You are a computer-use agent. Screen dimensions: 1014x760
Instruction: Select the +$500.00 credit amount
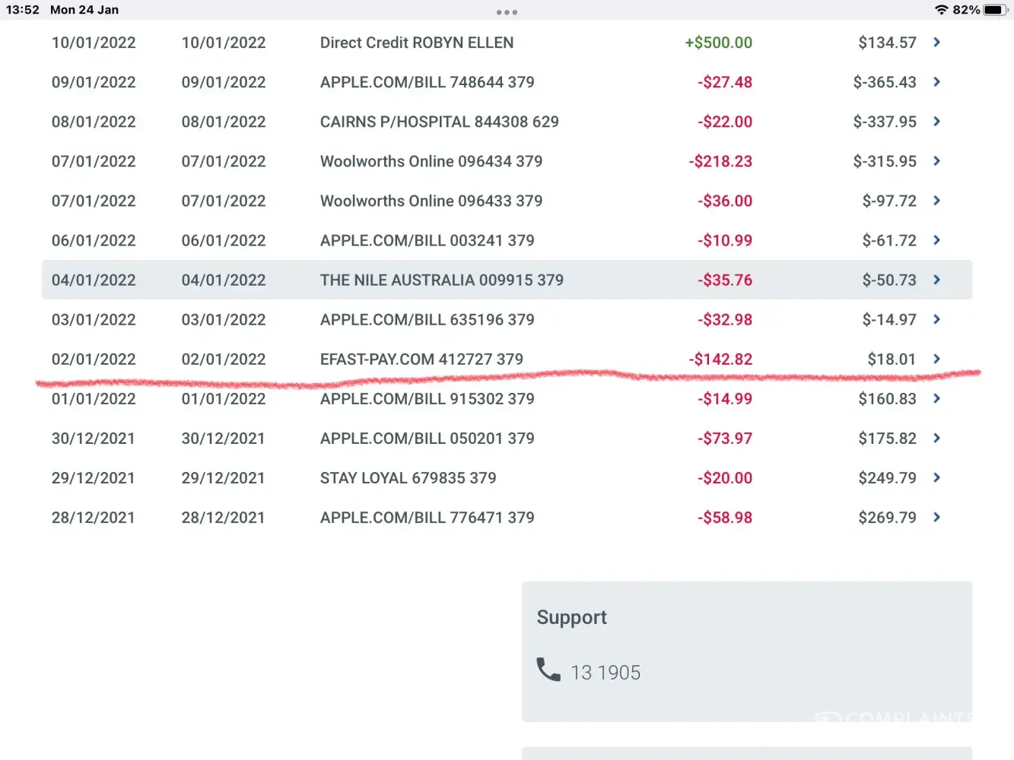(x=718, y=43)
